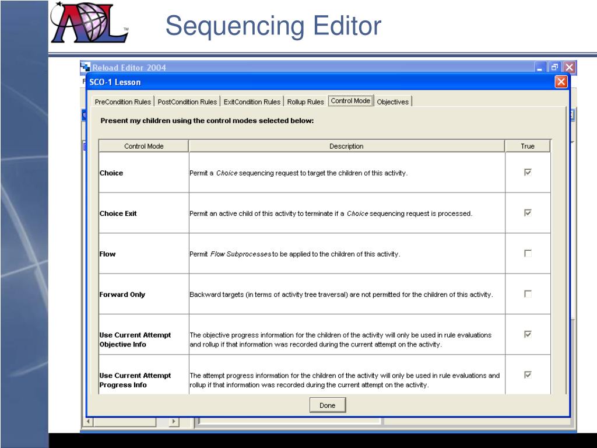Viewport: 597px width, 448px height.
Task: Click the Choice description beginning 'Permit a Choice'
Action: click(x=298, y=173)
